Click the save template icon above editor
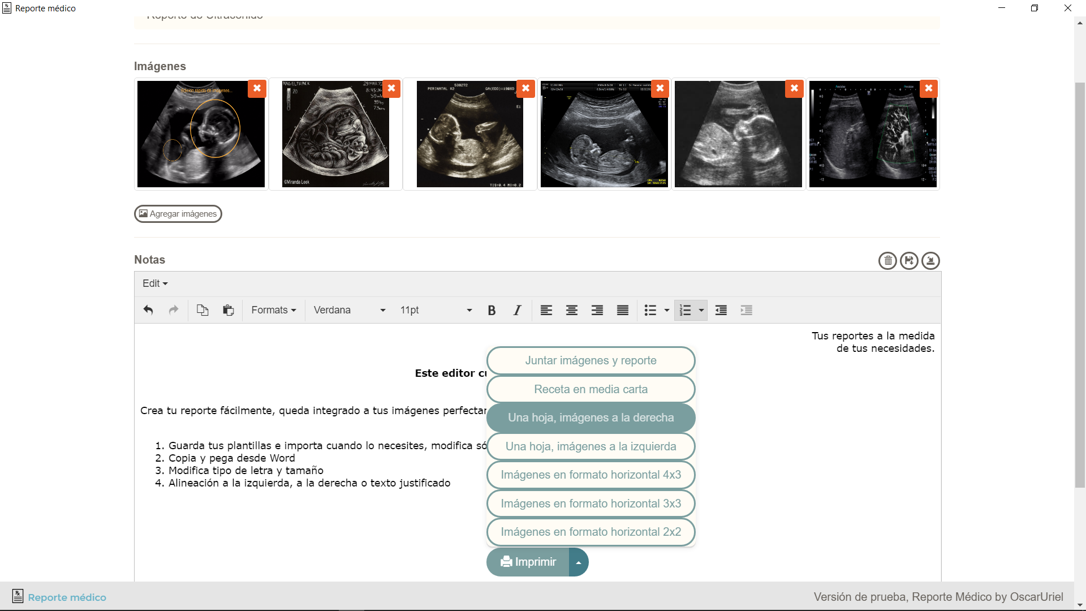1086x611 pixels. 909,261
